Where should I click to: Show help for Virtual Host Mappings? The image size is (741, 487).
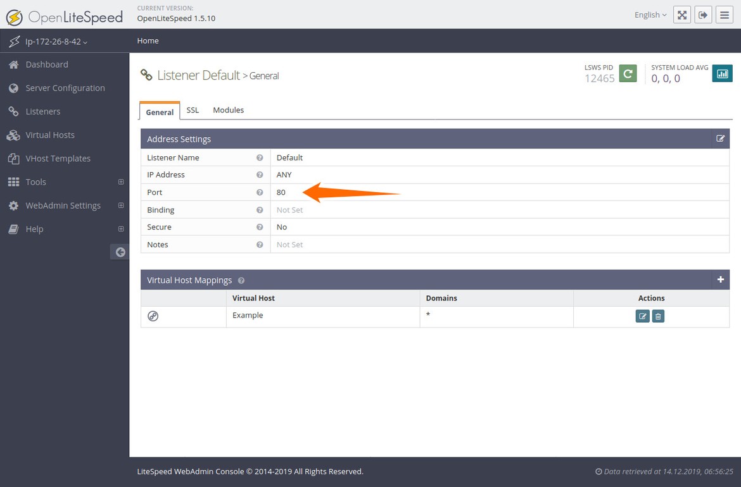(x=241, y=280)
